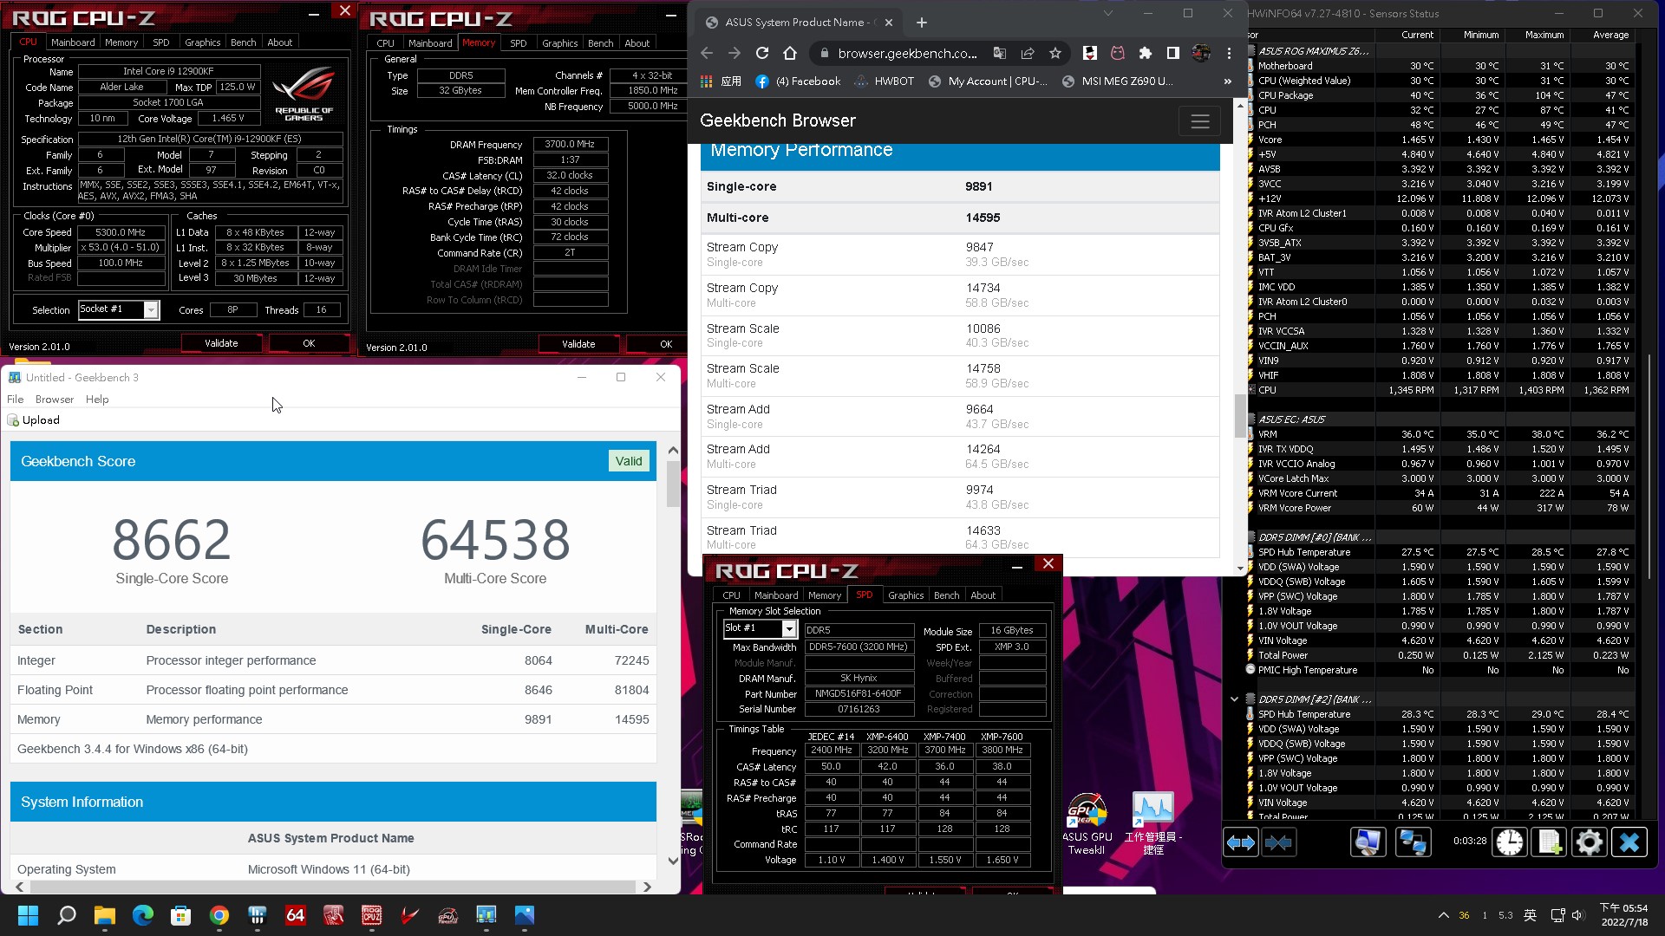Open Chrome three-dot menu
Screen dimensions: 1665x936
(x=1229, y=54)
